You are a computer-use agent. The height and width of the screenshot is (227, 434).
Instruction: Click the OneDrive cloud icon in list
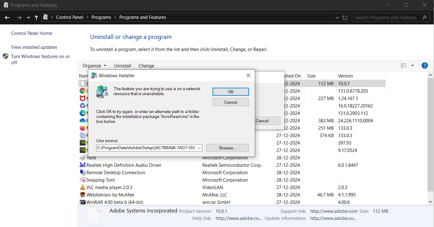pyautogui.click(x=82, y=120)
